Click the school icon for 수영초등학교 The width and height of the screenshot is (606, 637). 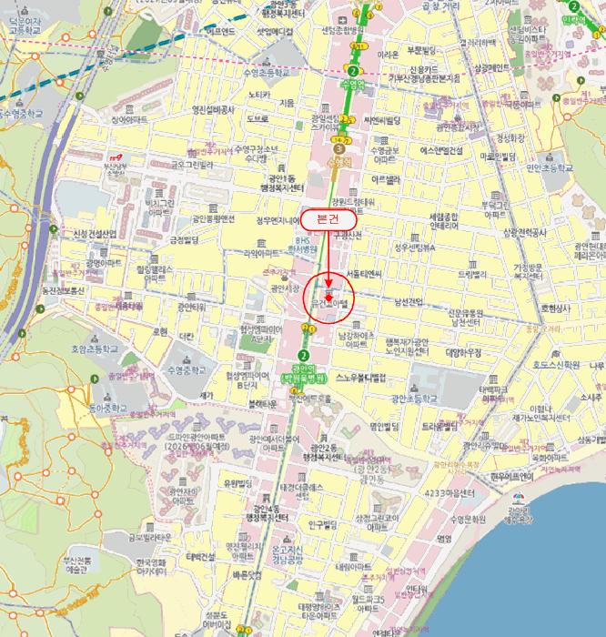pos(267,62)
